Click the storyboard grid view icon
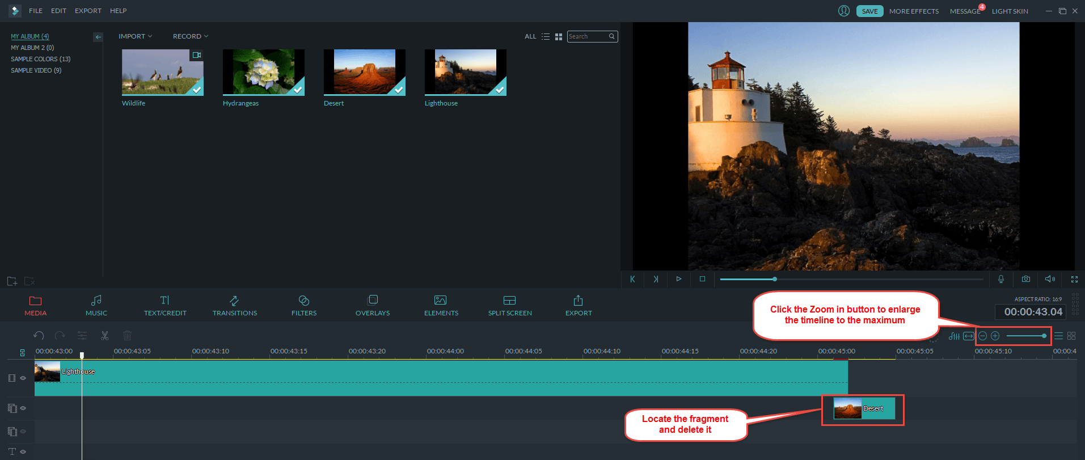This screenshot has width=1085, height=460. (1071, 336)
